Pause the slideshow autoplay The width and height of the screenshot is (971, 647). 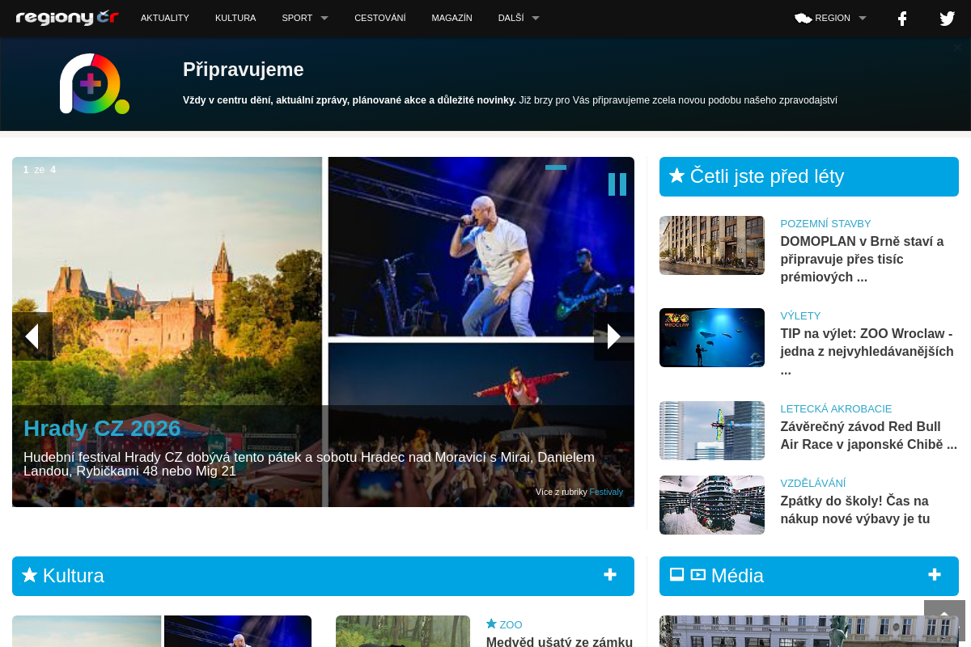617,184
